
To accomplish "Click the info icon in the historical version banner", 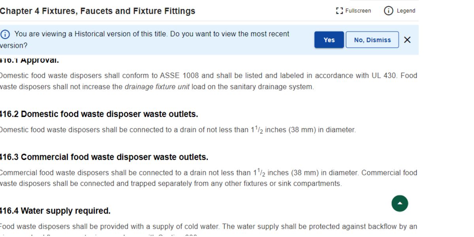I will 5,34.
